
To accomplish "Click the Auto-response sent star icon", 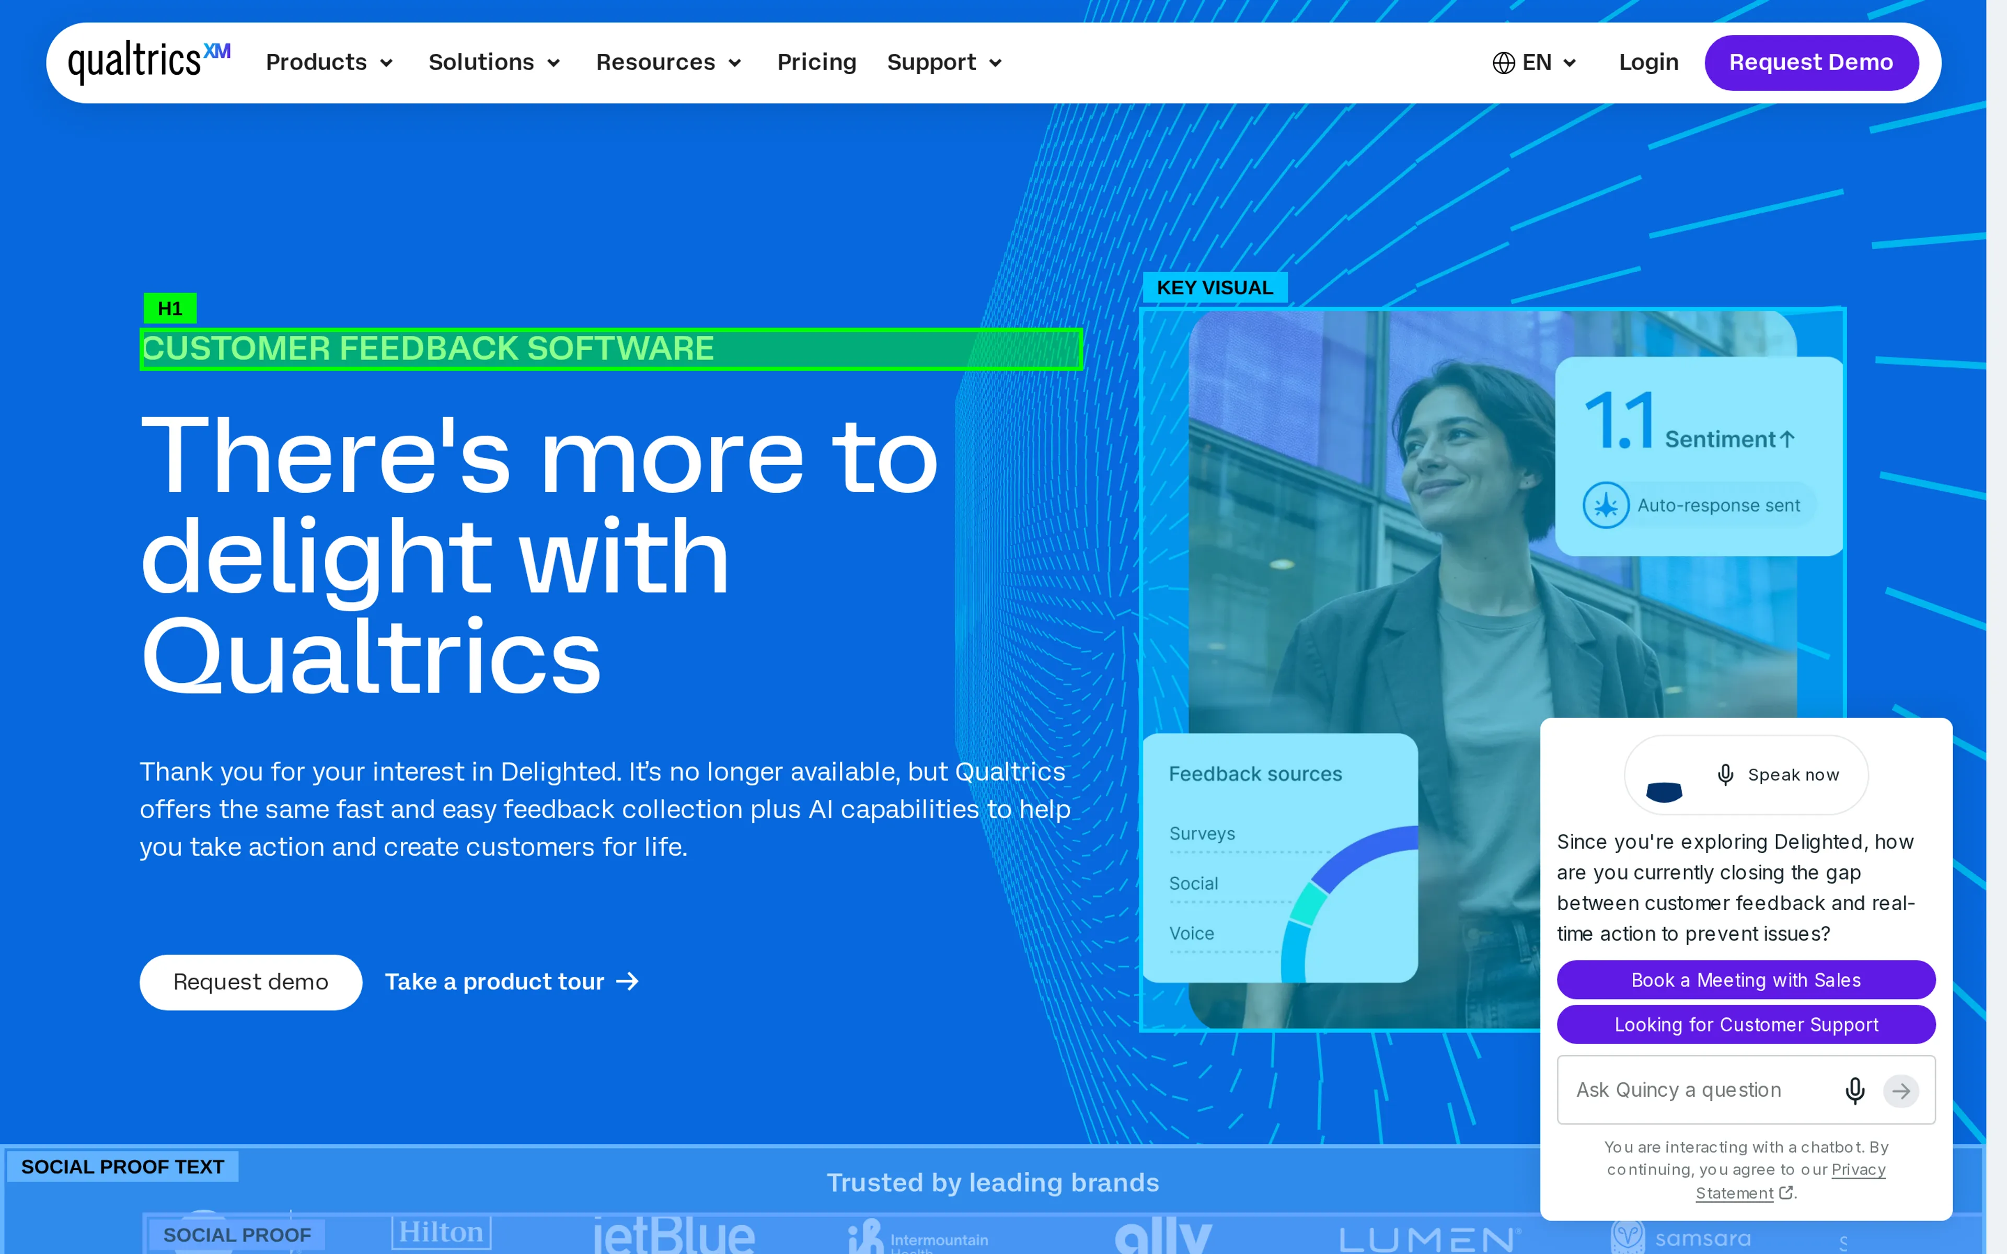I will coord(1606,505).
